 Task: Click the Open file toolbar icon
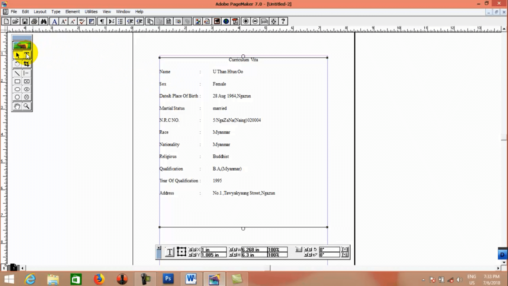pos(15,21)
